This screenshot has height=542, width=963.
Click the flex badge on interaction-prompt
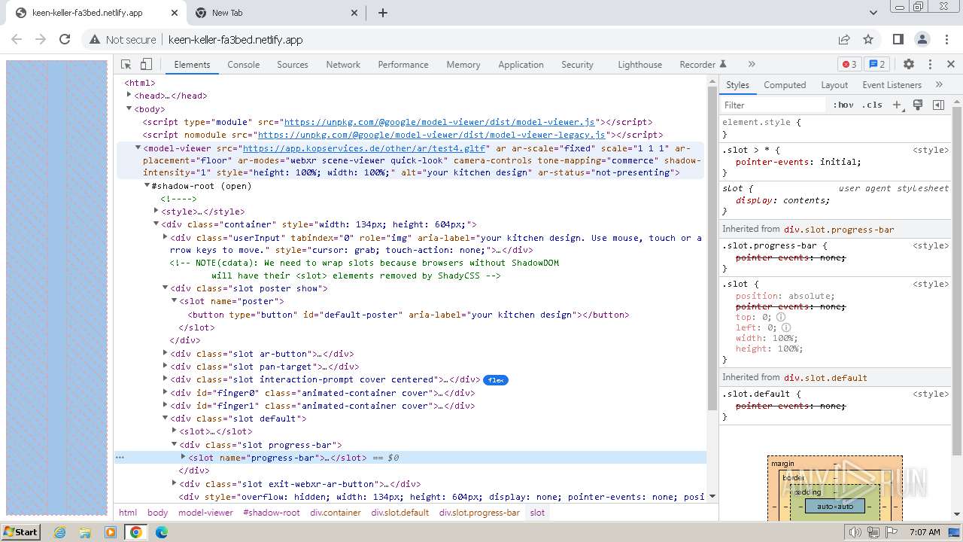tap(495, 380)
